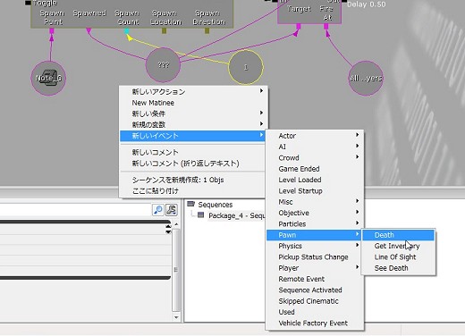Choose See Death in Pawn submenu
Image resolution: width=465 pixels, height=336 pixels.
click(398, 268)
